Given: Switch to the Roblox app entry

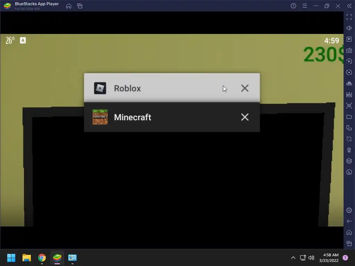Looking at the screenshot, I should [172, 88].
